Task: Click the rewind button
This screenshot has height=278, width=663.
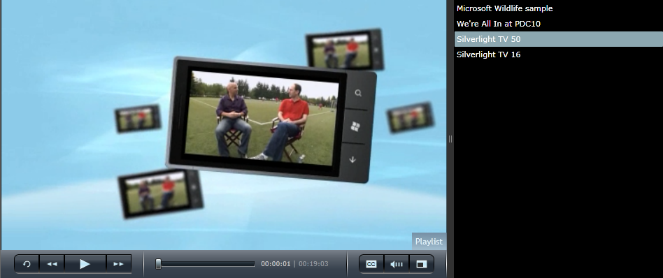Action: point(52,264)
